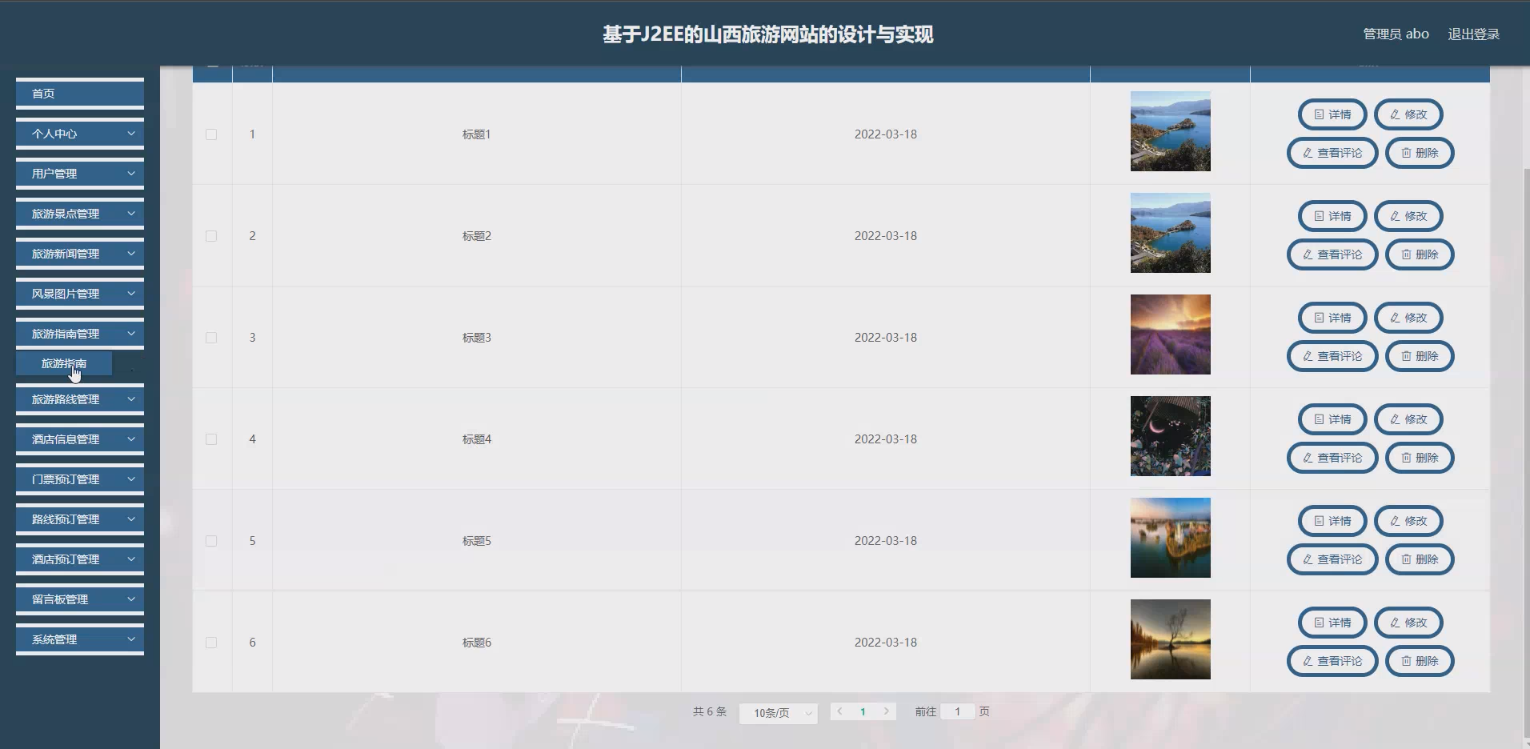Delete the 标题6 row
This screenshot has width=1530, height=749.
1420,661
